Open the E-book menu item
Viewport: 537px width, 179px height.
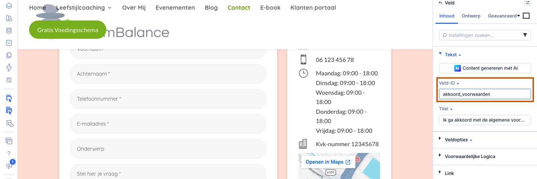270,7
